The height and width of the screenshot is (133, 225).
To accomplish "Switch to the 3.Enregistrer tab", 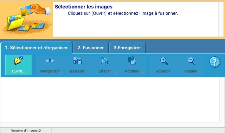I will pos(127,47).
